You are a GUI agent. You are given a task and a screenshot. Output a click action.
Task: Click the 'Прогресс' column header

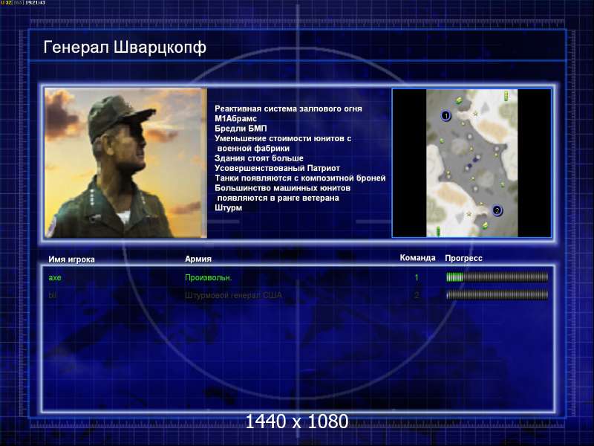[463, 258]
